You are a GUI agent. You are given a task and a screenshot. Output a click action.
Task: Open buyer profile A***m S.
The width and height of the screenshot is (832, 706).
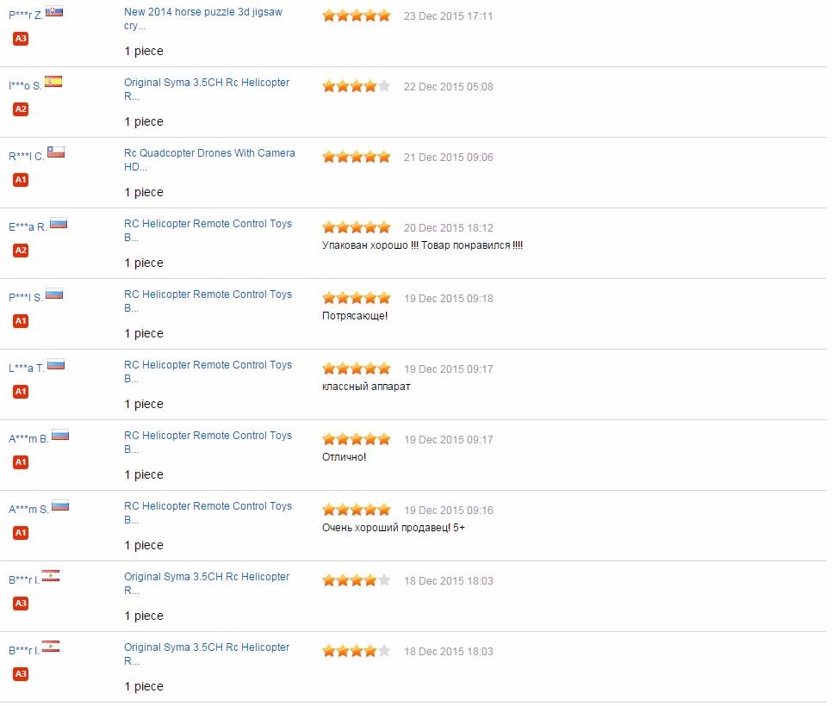28,510
